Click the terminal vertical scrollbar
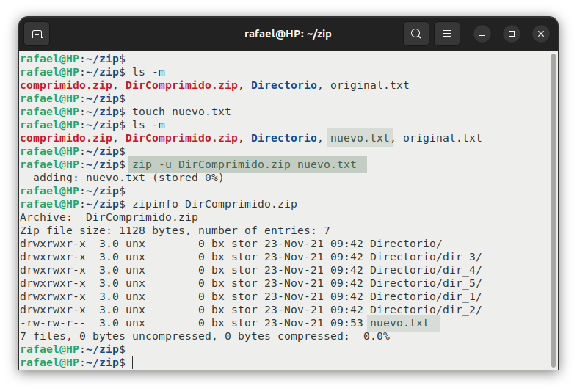The image size is (577, 391). point(553,210)
